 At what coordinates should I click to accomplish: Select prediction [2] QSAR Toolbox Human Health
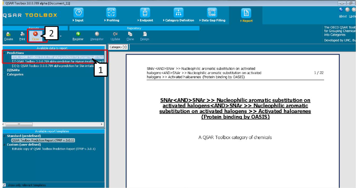[58, 61]
